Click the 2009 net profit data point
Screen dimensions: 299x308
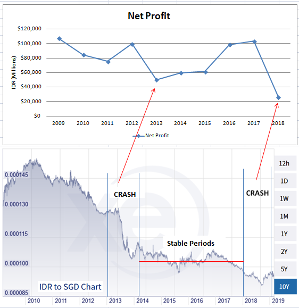(60, 39)
